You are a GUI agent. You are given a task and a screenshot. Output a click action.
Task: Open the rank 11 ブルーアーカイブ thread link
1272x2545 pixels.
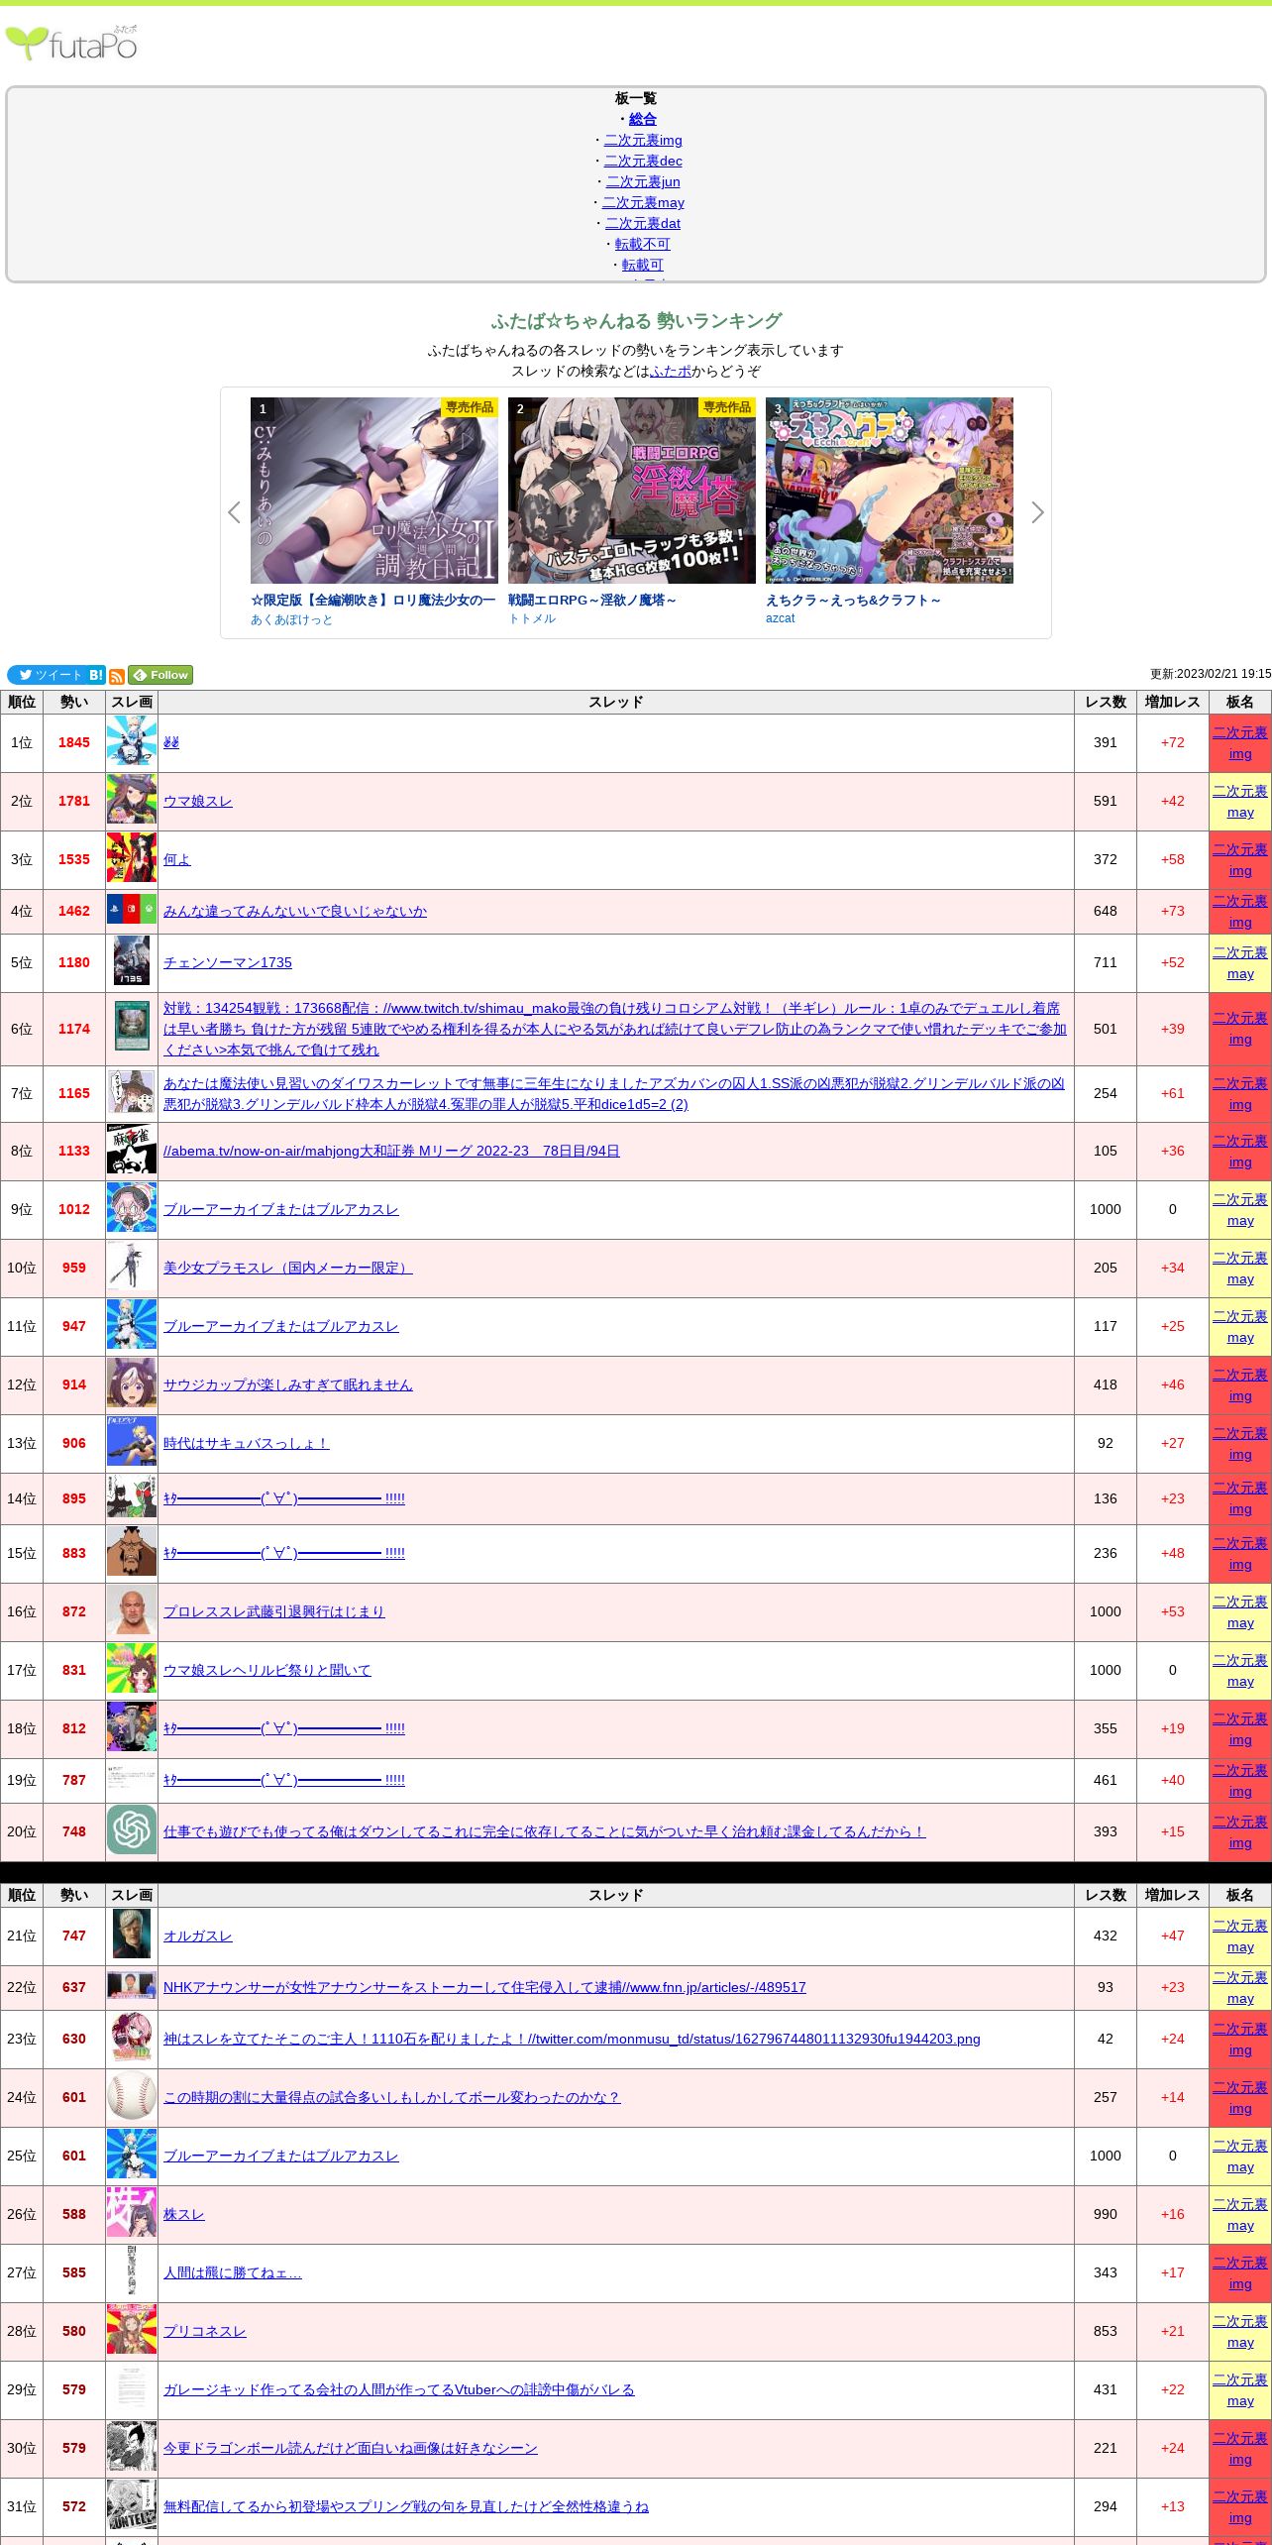click(x=281, y=1326)
